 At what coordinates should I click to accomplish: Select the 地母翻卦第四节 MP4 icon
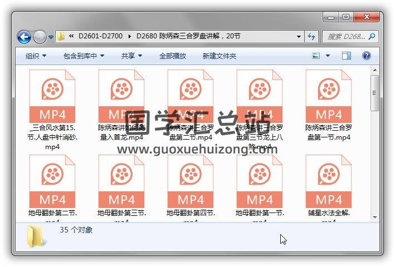click(x=191, y=181)
